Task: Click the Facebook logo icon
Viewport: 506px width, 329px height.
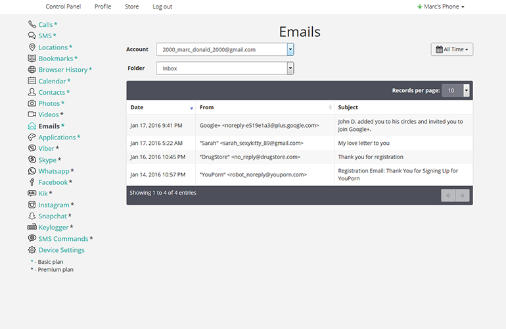Action: click(32, 182)
